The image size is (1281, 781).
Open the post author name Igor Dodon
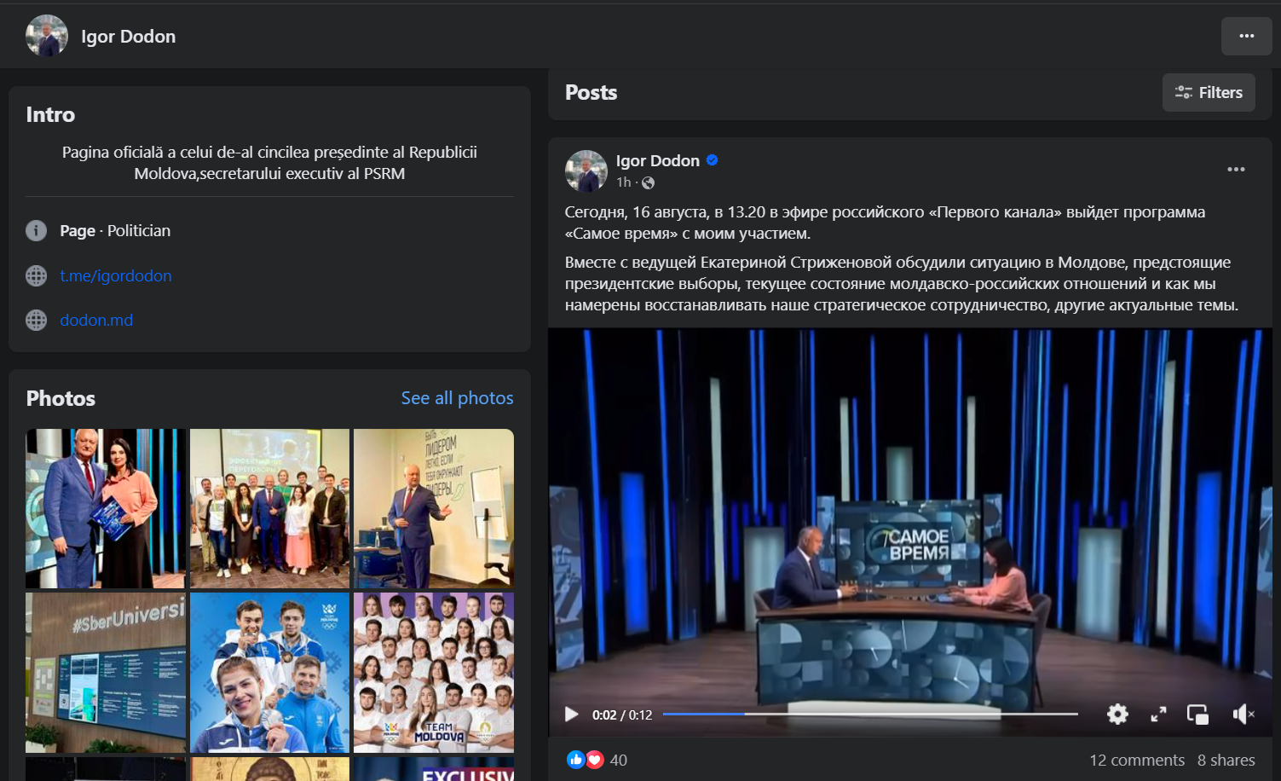click(658, 160)
